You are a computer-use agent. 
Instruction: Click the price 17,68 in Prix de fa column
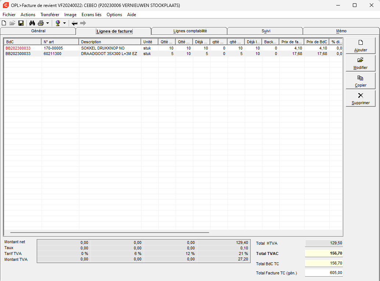pyautogui.click(x=297, y=54)
